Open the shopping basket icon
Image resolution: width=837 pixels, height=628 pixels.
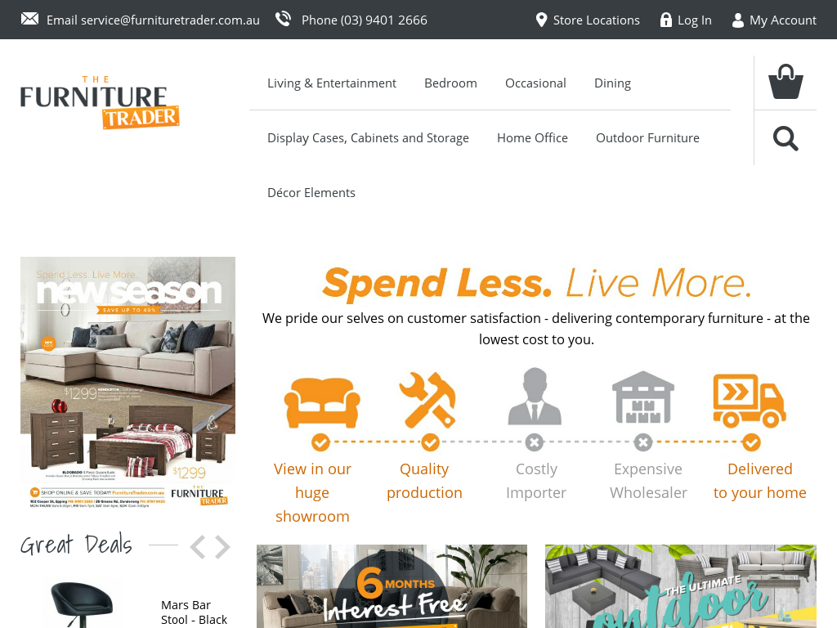coord(786,82)
